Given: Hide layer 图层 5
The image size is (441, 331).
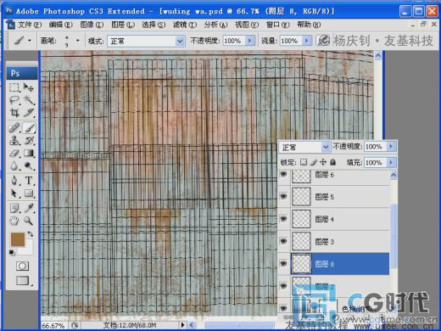Looking at the screenshot, I should [x=283, y=196].
